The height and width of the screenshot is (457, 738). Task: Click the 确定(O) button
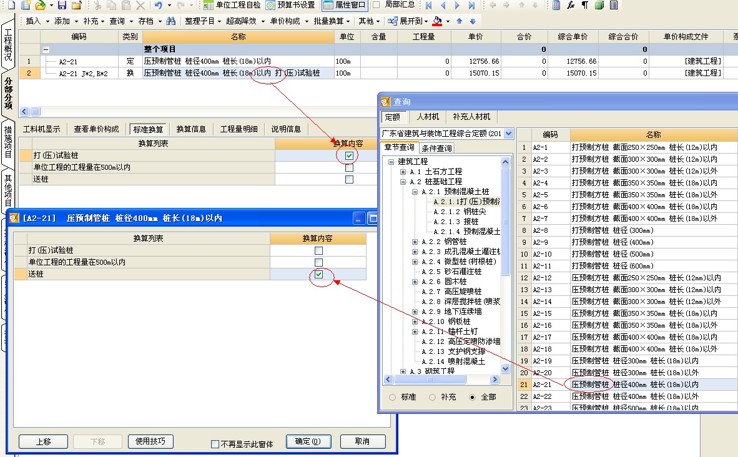pos(308,441)
